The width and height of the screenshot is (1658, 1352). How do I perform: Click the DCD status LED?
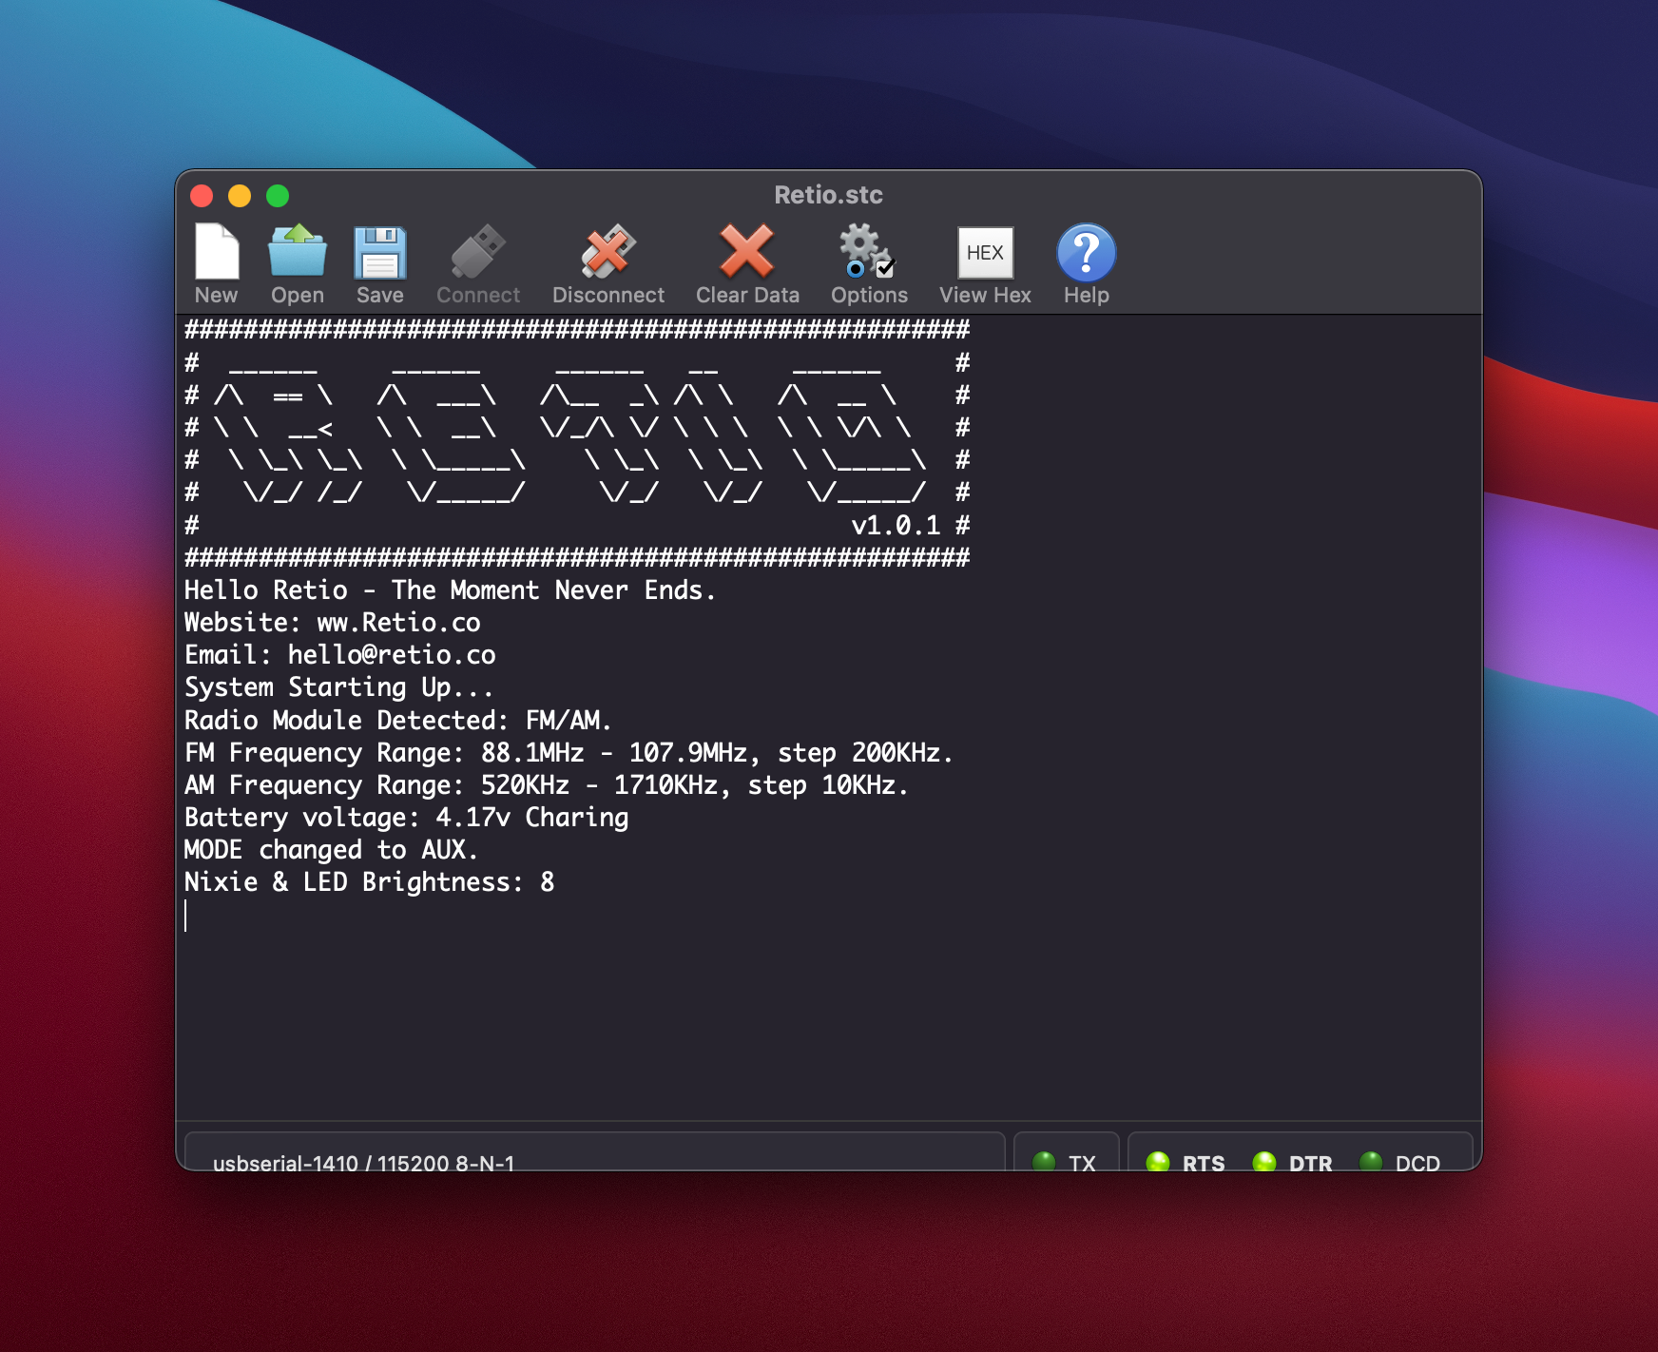1371,1162
